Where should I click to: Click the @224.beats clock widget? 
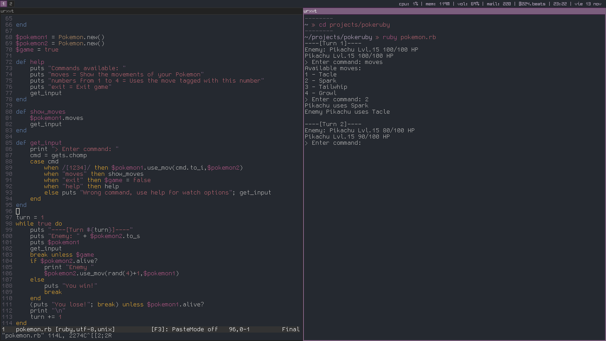531,4
